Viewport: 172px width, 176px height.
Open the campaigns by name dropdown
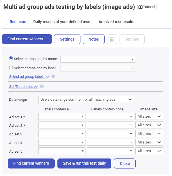tap(98, 59)
